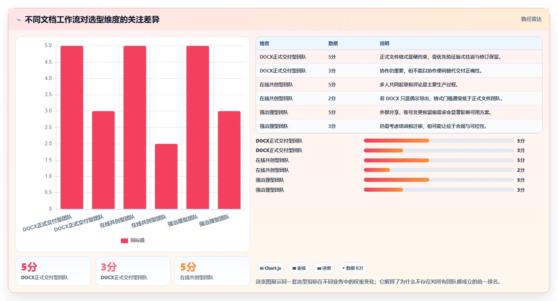Click the title 不同文档工作流对选型维度的关注差异

pyautogui.click(x=92, y=20)
